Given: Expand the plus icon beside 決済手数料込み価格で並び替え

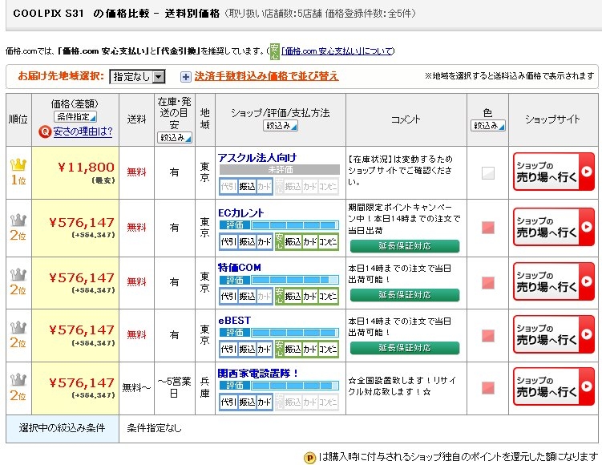Looking at the screenshot, I should (x=185, y=77).
